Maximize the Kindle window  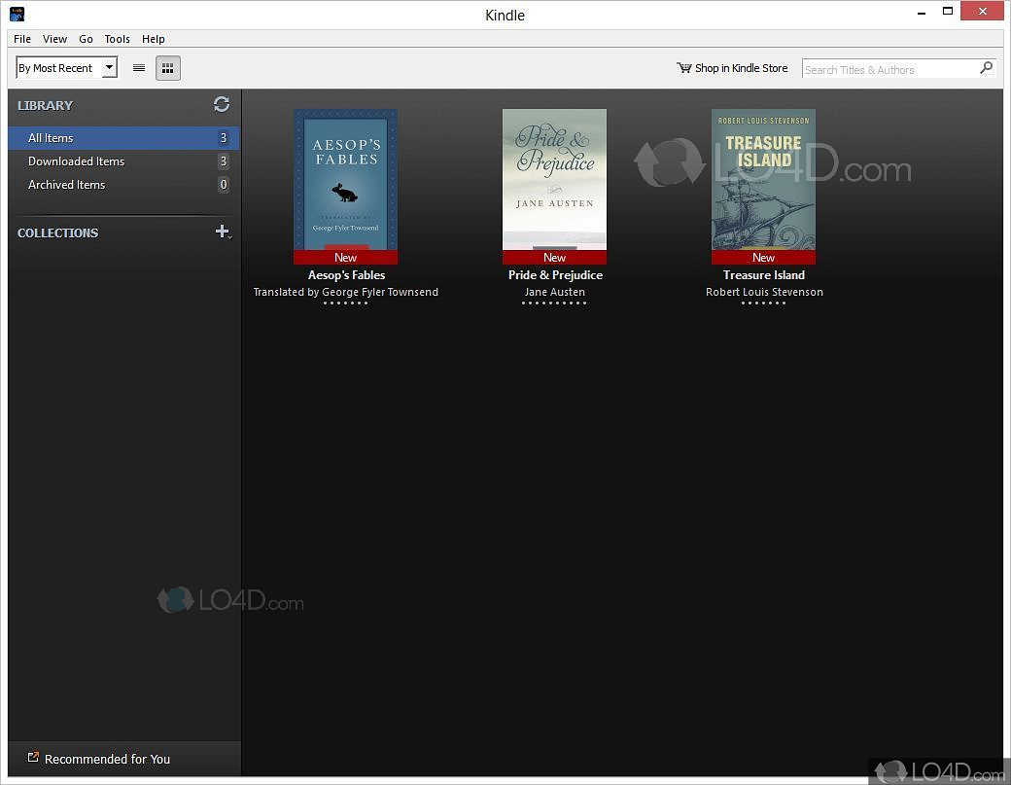point(947,12)
